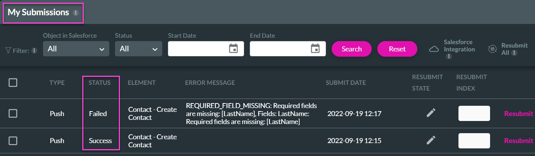Viewport: 535px width, 156px height.
Task: Edit resubmit state pencil for Success row
Action: click(431, 140)
